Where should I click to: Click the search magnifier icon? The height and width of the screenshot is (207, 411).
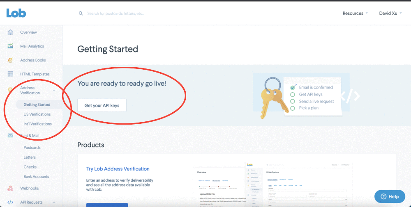coord(81,13)
